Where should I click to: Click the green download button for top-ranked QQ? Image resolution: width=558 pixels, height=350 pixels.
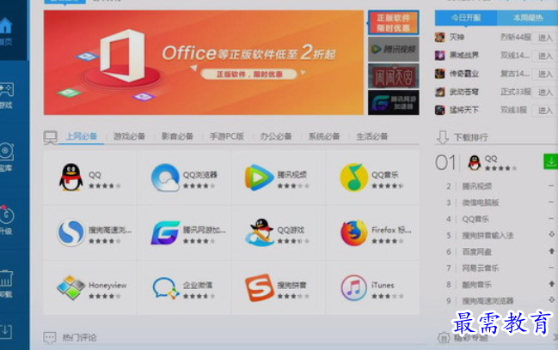click(x=550, y=162)
